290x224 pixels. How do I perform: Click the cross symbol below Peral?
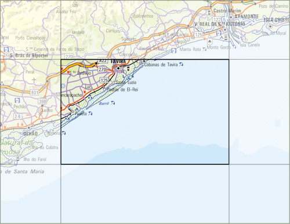pos(34,80)
